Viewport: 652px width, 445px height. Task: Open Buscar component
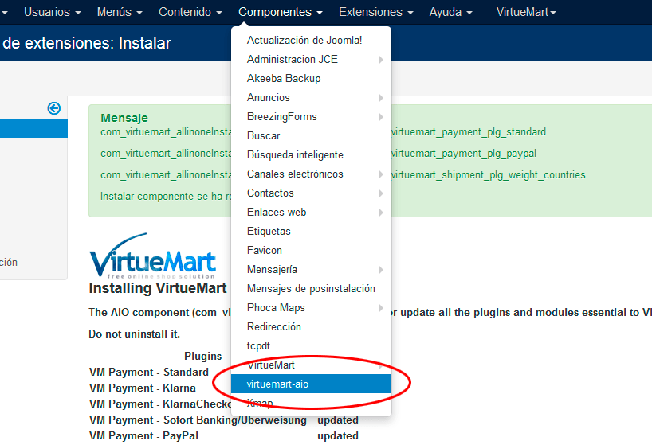tap(311, 136)
